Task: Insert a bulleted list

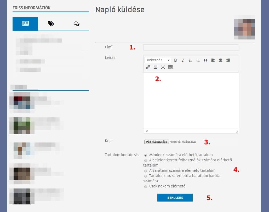Action: (x=191, y=60)
